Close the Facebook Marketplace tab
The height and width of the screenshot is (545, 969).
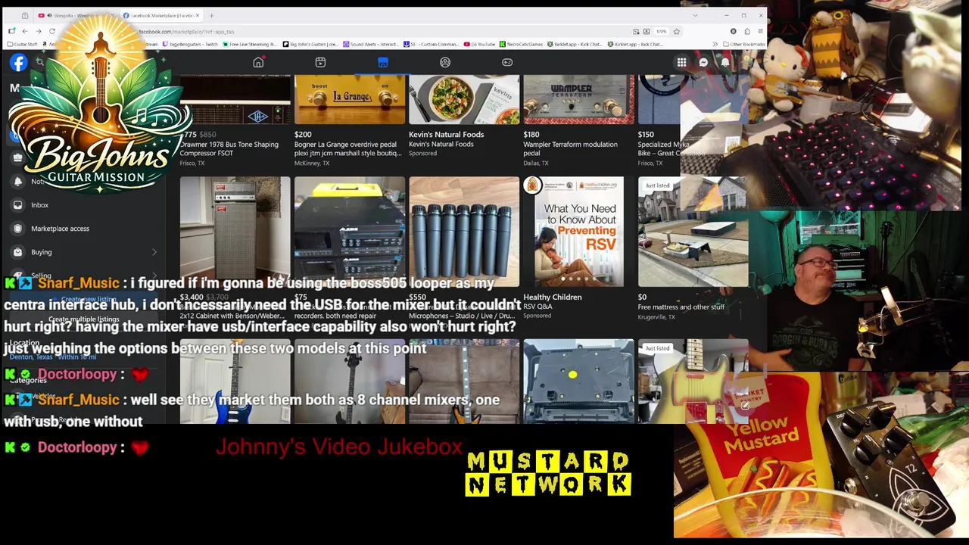[x=198, y=15]
